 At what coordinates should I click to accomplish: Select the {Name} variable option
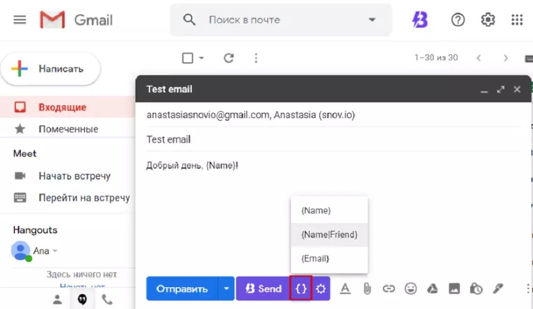click(329, 211)
